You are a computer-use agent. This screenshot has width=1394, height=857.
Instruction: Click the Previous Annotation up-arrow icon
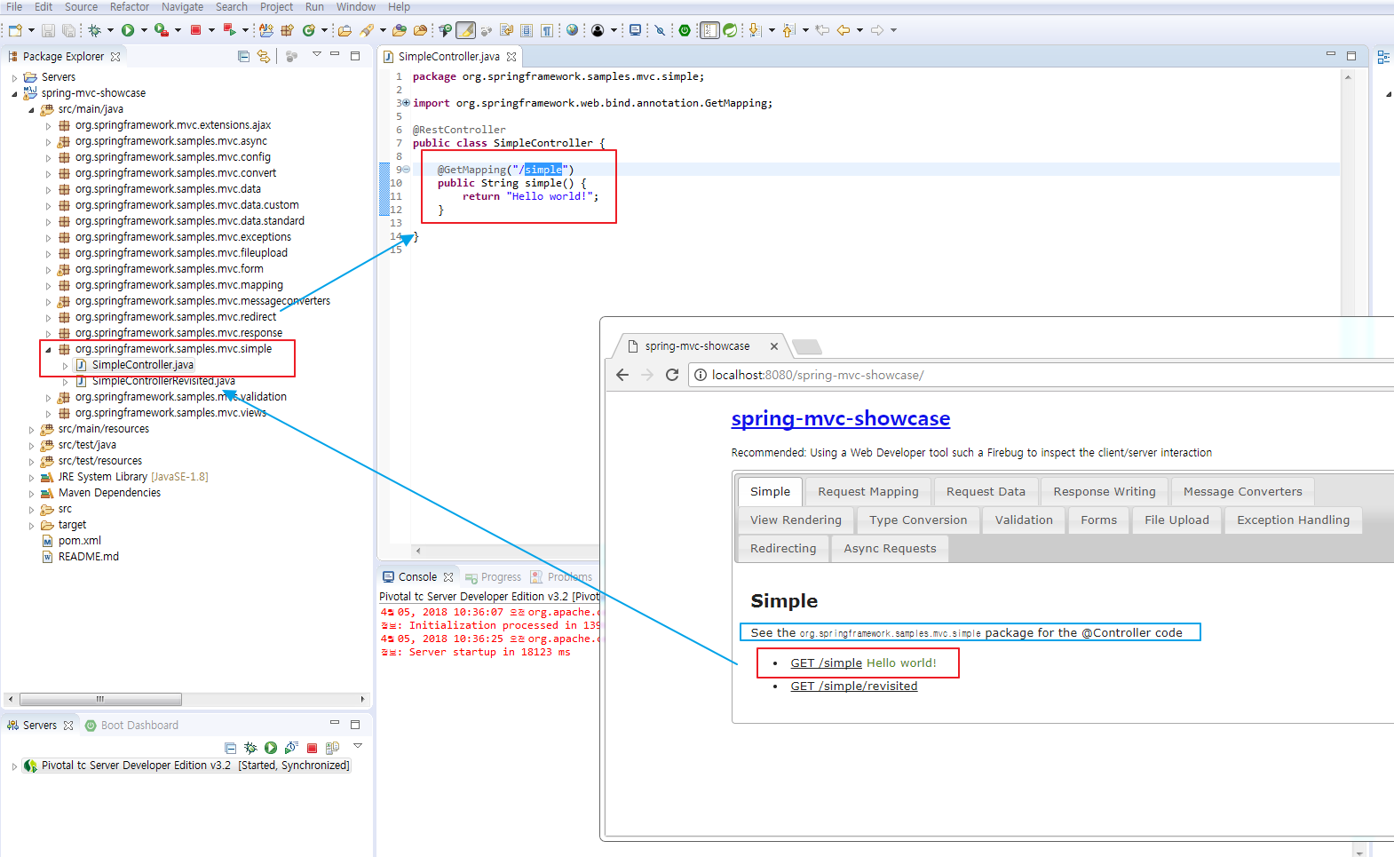pyautogui.click(x=788, y=30)
